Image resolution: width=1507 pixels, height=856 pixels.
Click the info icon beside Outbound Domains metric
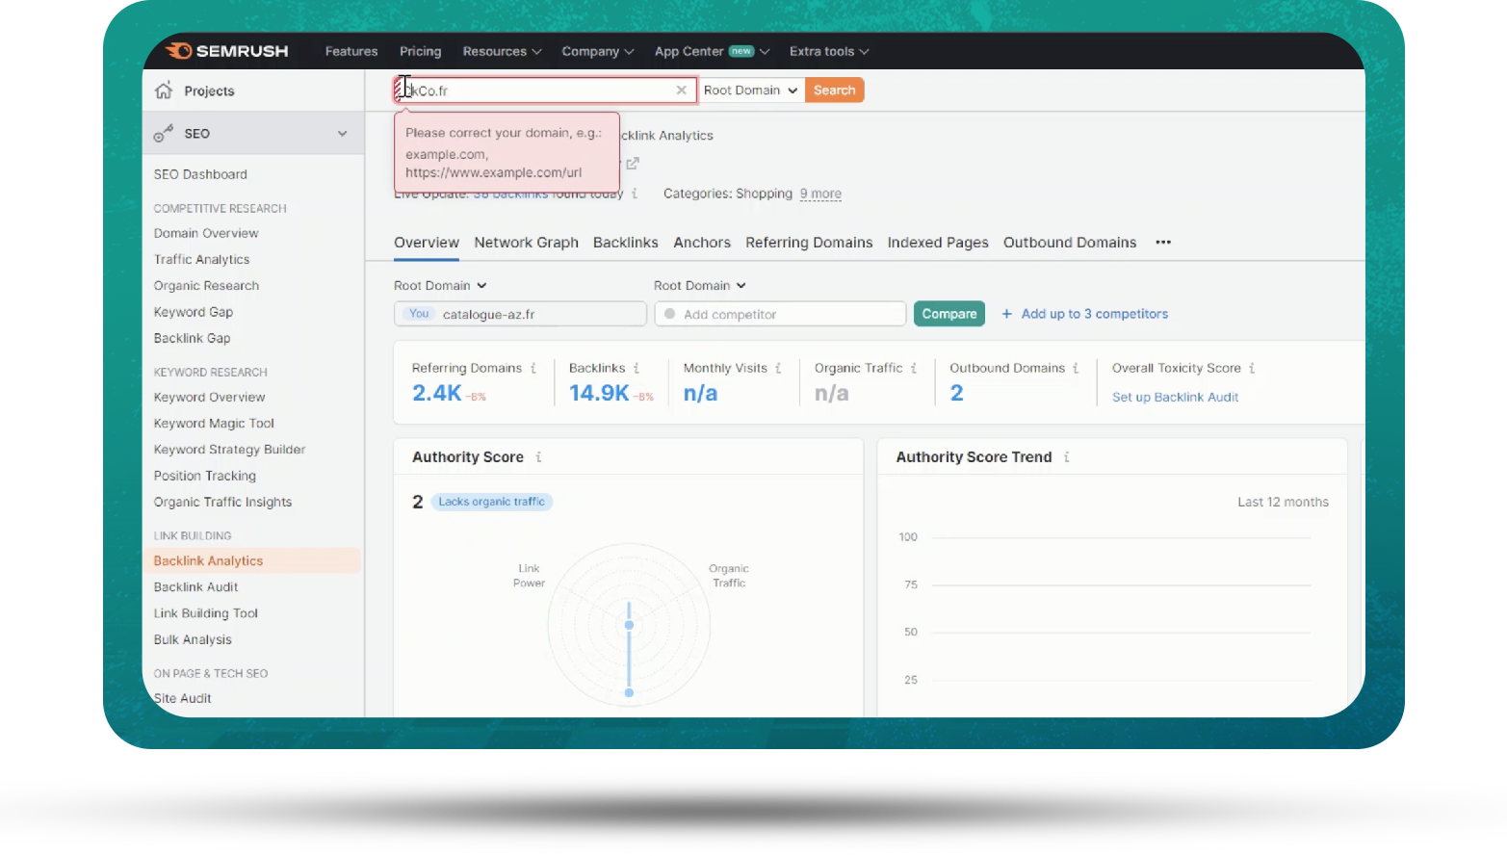tap(1076, 368)
